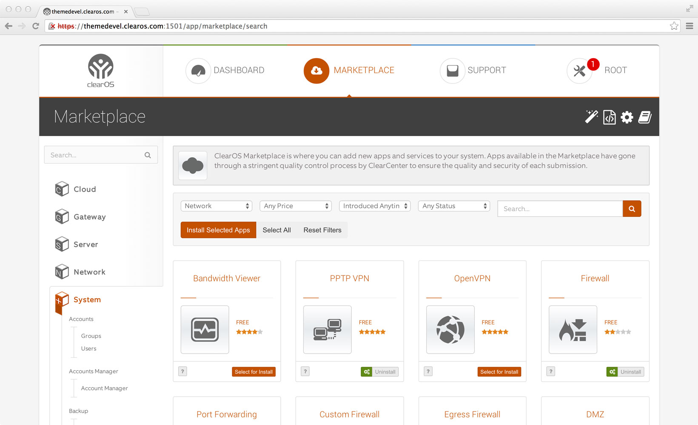Open the Dashboard gauge icon

pos(198,71)
